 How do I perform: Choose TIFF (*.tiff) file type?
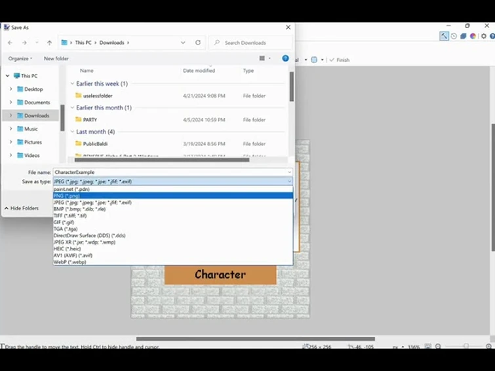(x=173, y=216)
